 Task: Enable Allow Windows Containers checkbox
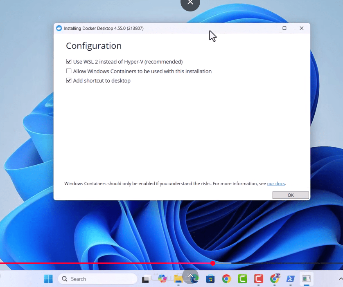click(69, 71)
